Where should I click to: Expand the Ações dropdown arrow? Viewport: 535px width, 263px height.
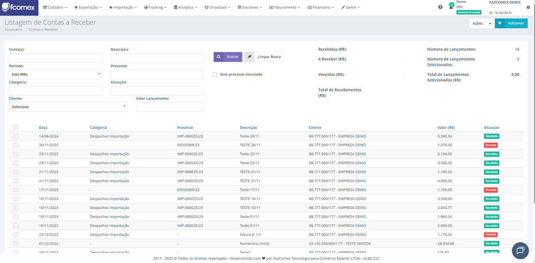490,24
